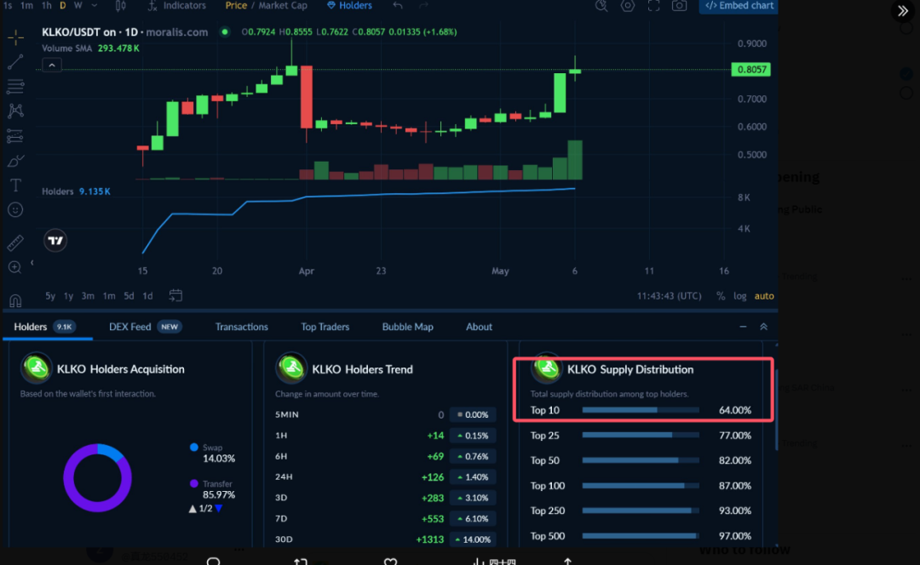This screenshot has height=565, width=920.
Task: Activate the zoom in tool
Action: pos(15,268)
